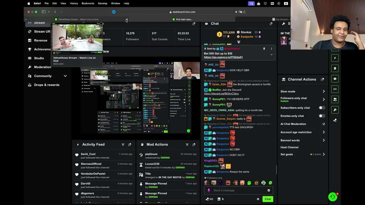Screen dimensions: 365x205
Task: Click the chat bubble icon in right toolbar
Action: (x=335, y=79)
